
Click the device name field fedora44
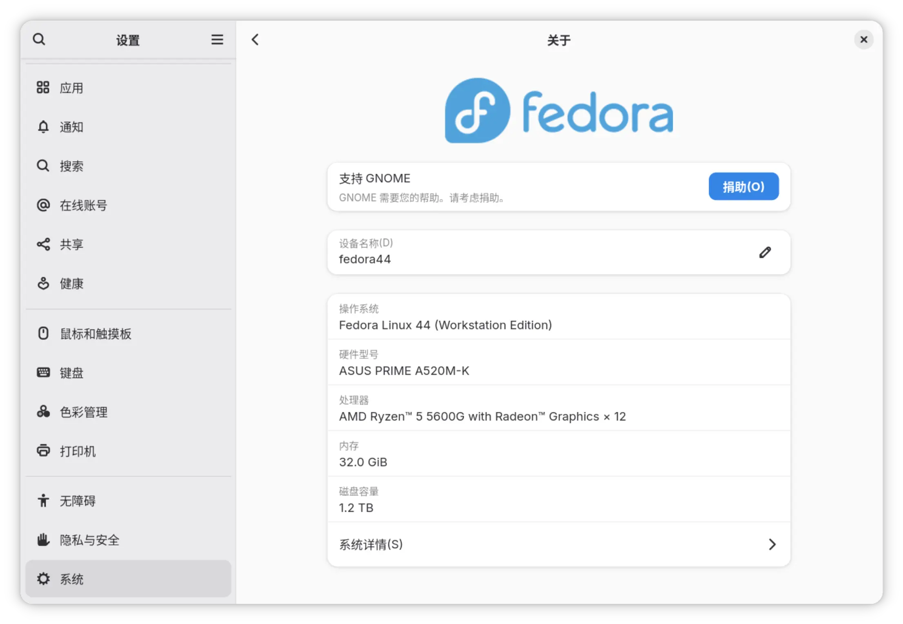point(558,252)
